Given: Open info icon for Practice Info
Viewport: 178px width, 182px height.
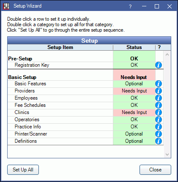Looking at the screenshot, I should (159, 127).
